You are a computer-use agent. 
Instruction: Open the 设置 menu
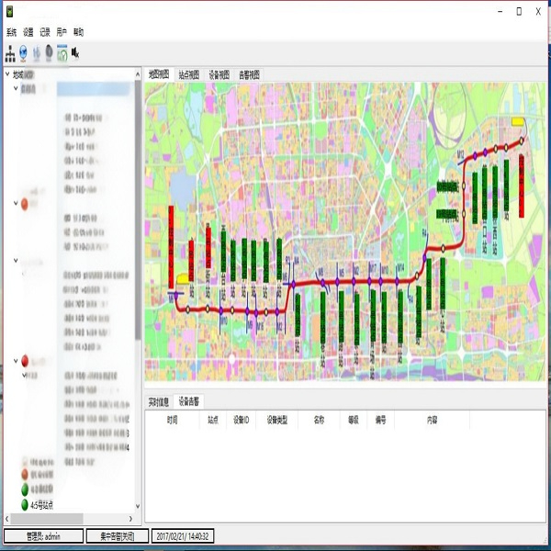point(28,31)
